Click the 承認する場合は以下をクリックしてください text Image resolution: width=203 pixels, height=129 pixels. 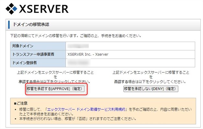tap(54, 82)
